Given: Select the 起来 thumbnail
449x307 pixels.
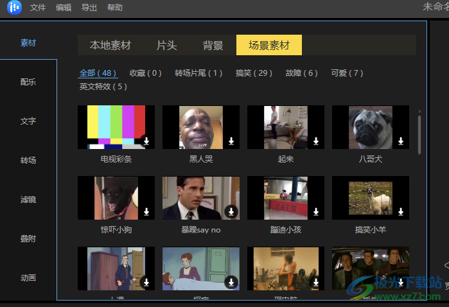Looking at the screenshot, I should click(286, 127).
